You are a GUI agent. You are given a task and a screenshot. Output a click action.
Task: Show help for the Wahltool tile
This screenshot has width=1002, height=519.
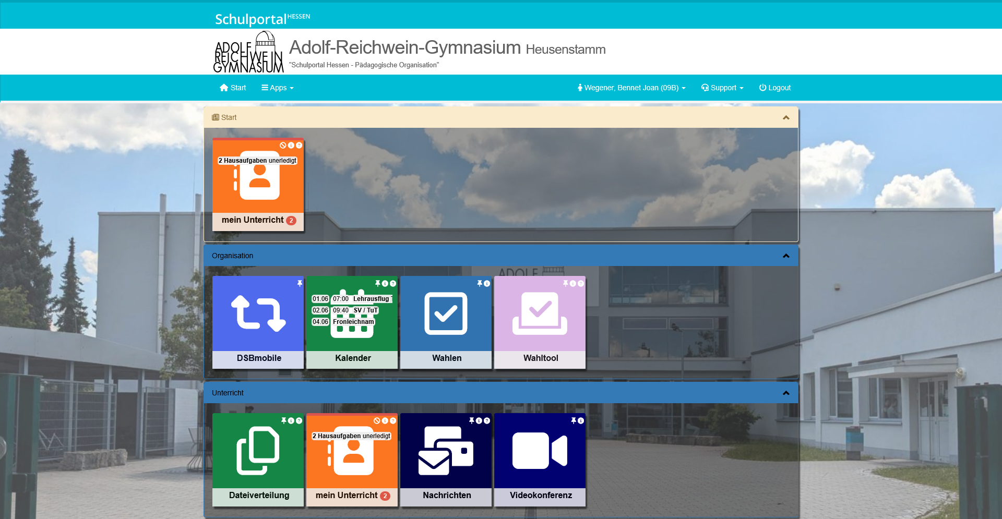[x=581, y=283]
